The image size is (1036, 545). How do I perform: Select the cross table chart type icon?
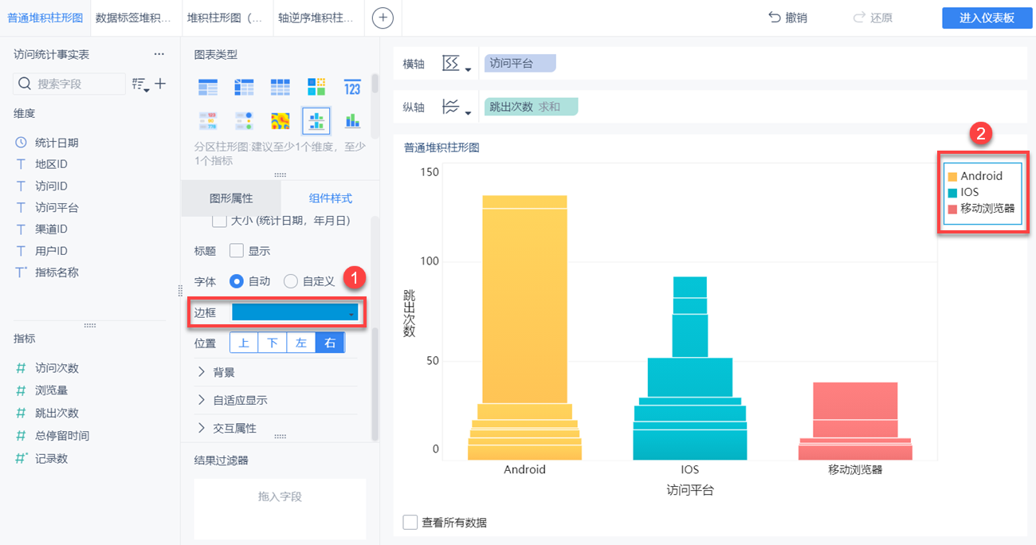244,88
